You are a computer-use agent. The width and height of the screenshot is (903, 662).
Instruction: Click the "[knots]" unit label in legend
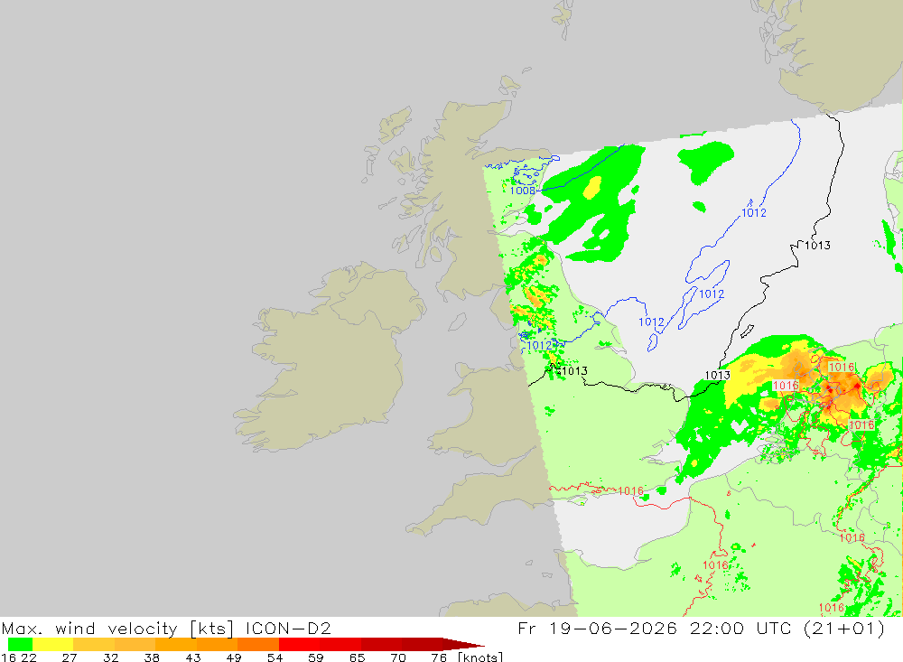[x=480, y=657]
